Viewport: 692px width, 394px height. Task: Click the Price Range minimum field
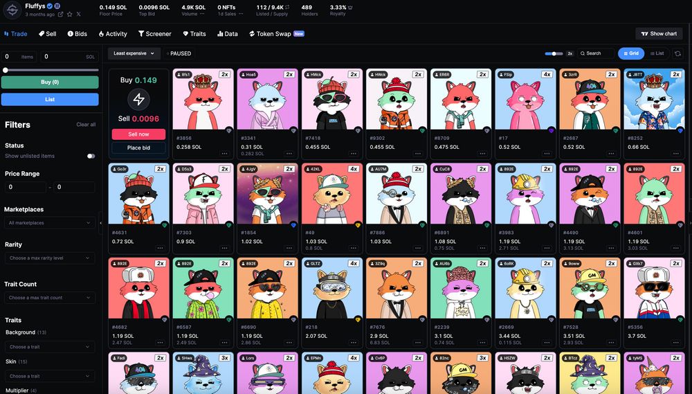25,187
